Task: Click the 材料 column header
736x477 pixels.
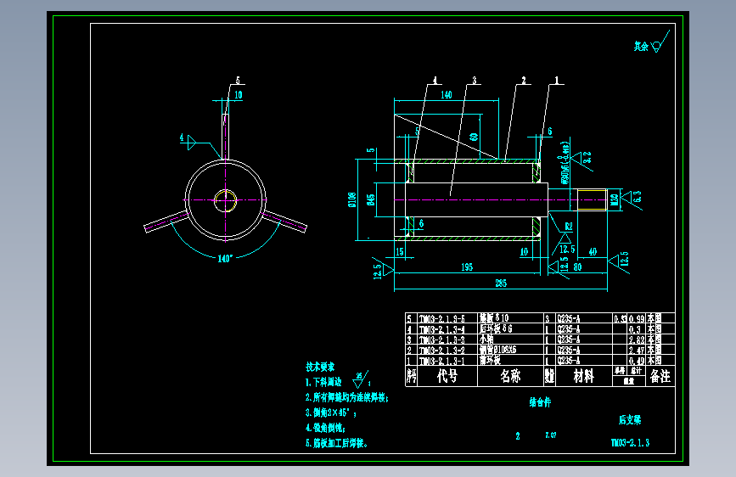Action: tap(583, 376)
